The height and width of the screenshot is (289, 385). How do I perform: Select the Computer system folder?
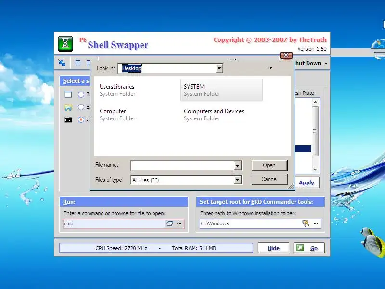click(117, 115)
